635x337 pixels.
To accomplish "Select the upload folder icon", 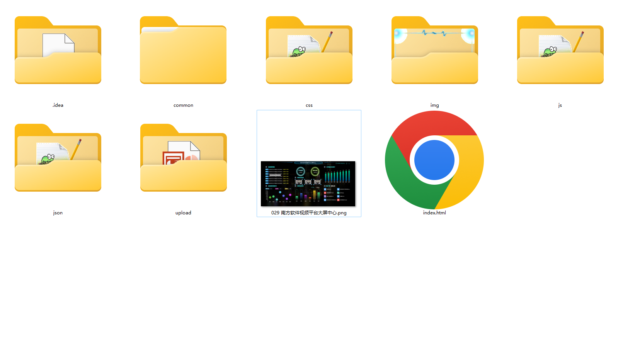I will point(184,157).
